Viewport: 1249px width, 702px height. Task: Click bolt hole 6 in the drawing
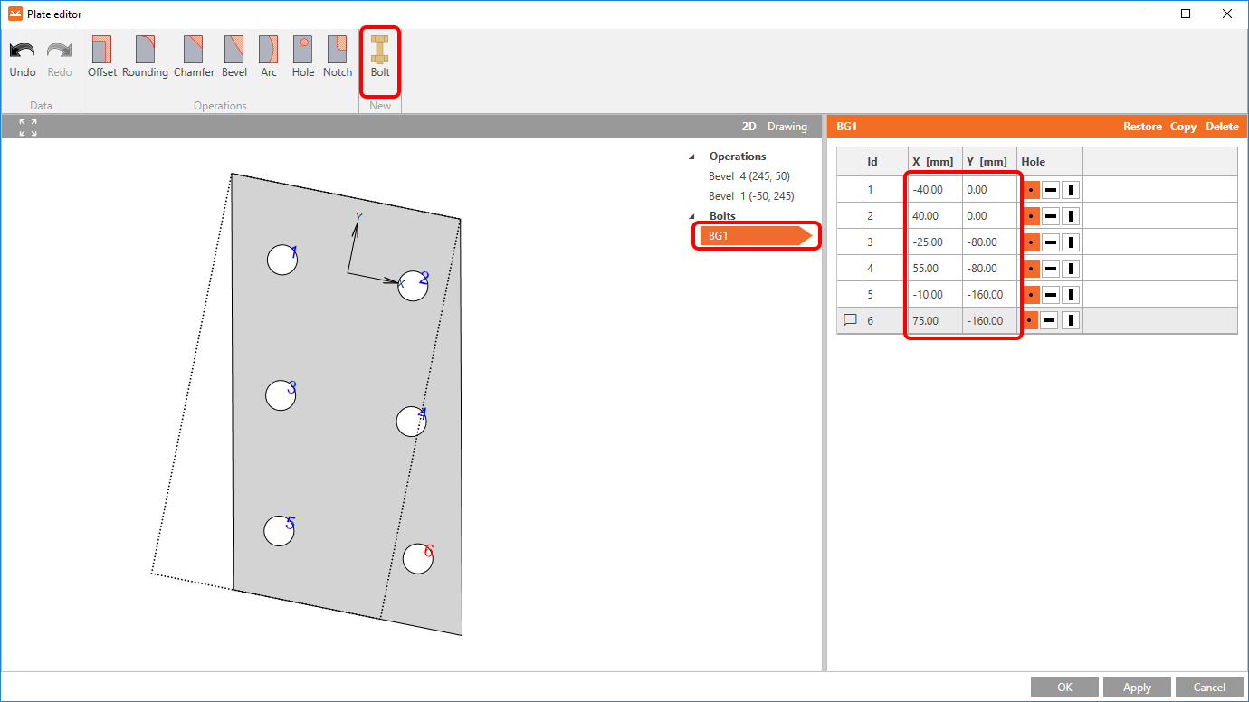(417, 558)
